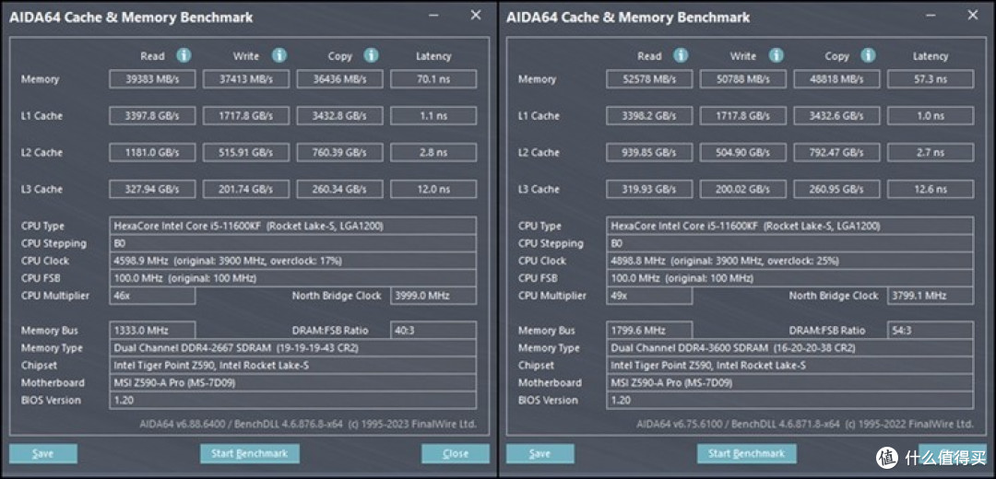Click North Bridge Clock 3799.1 MHz
This screenshot has height=479, width=996.
(x=930, y=296)
